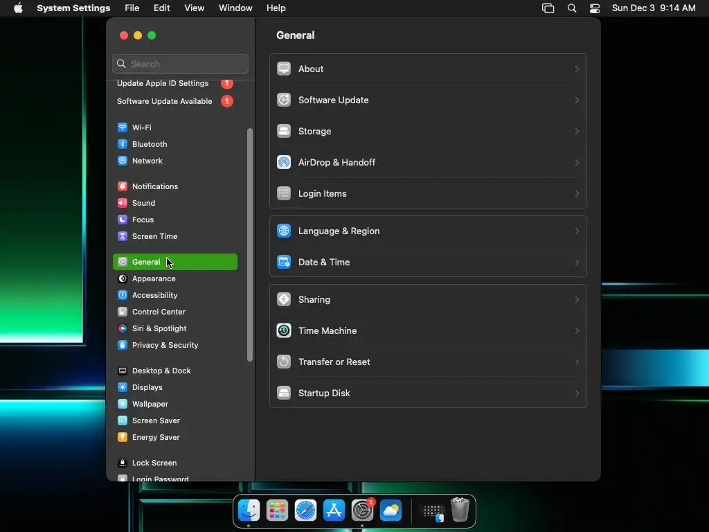Expand the Time Machine chevron
709x532 pixels.
click(x=577, y=331)
